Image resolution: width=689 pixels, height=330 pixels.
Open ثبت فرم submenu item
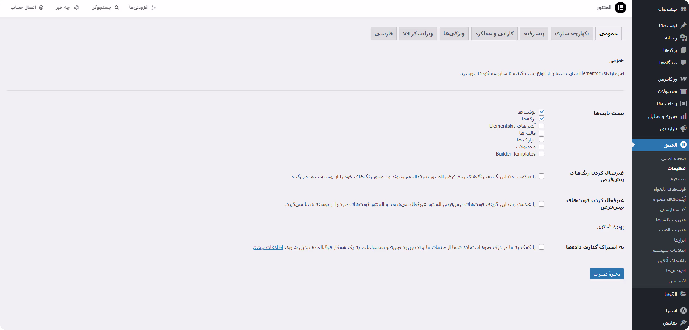coord(678,179)
